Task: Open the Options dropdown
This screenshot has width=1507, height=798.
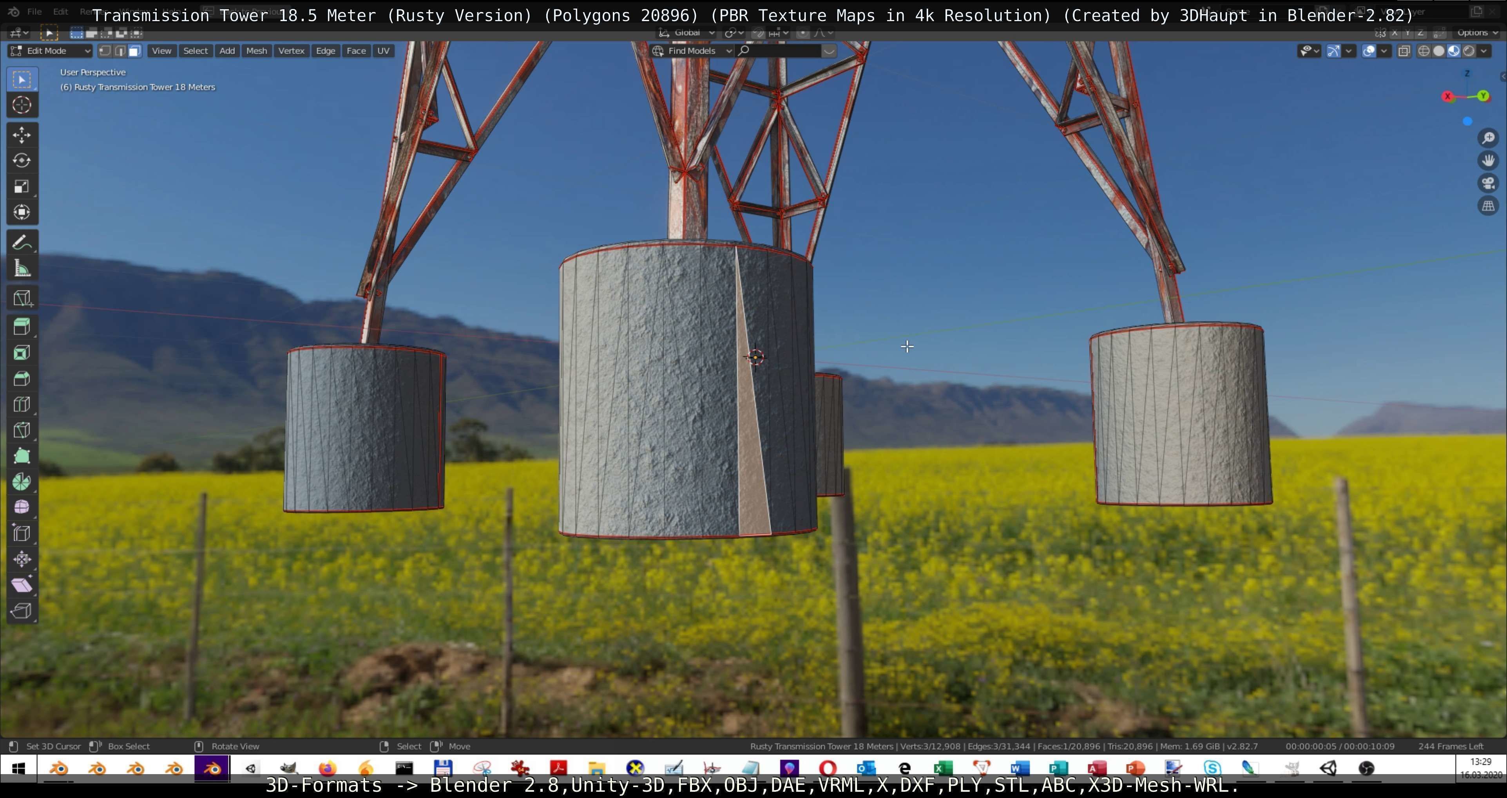Action: (1477, 33)
